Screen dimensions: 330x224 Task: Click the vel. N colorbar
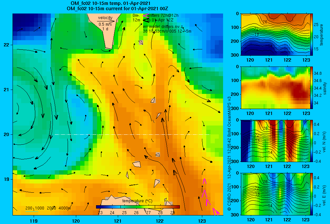(x=312, y=141)
